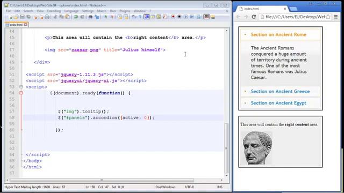344x193 pixels.
Task: Expand the Section on Ancient Egypt panel
Action: coord(281,103)
